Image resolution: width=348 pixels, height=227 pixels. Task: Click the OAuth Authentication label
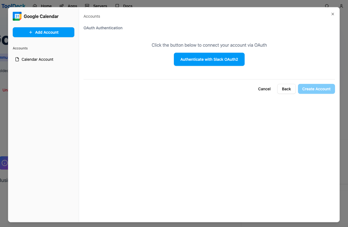[x=103, y=28]
